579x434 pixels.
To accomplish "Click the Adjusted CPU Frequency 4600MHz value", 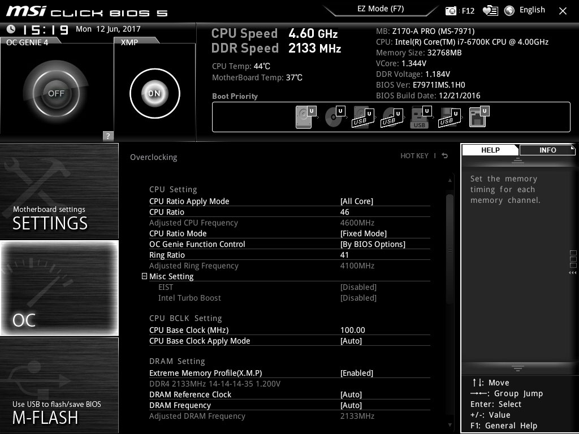I will coord(357,223).
